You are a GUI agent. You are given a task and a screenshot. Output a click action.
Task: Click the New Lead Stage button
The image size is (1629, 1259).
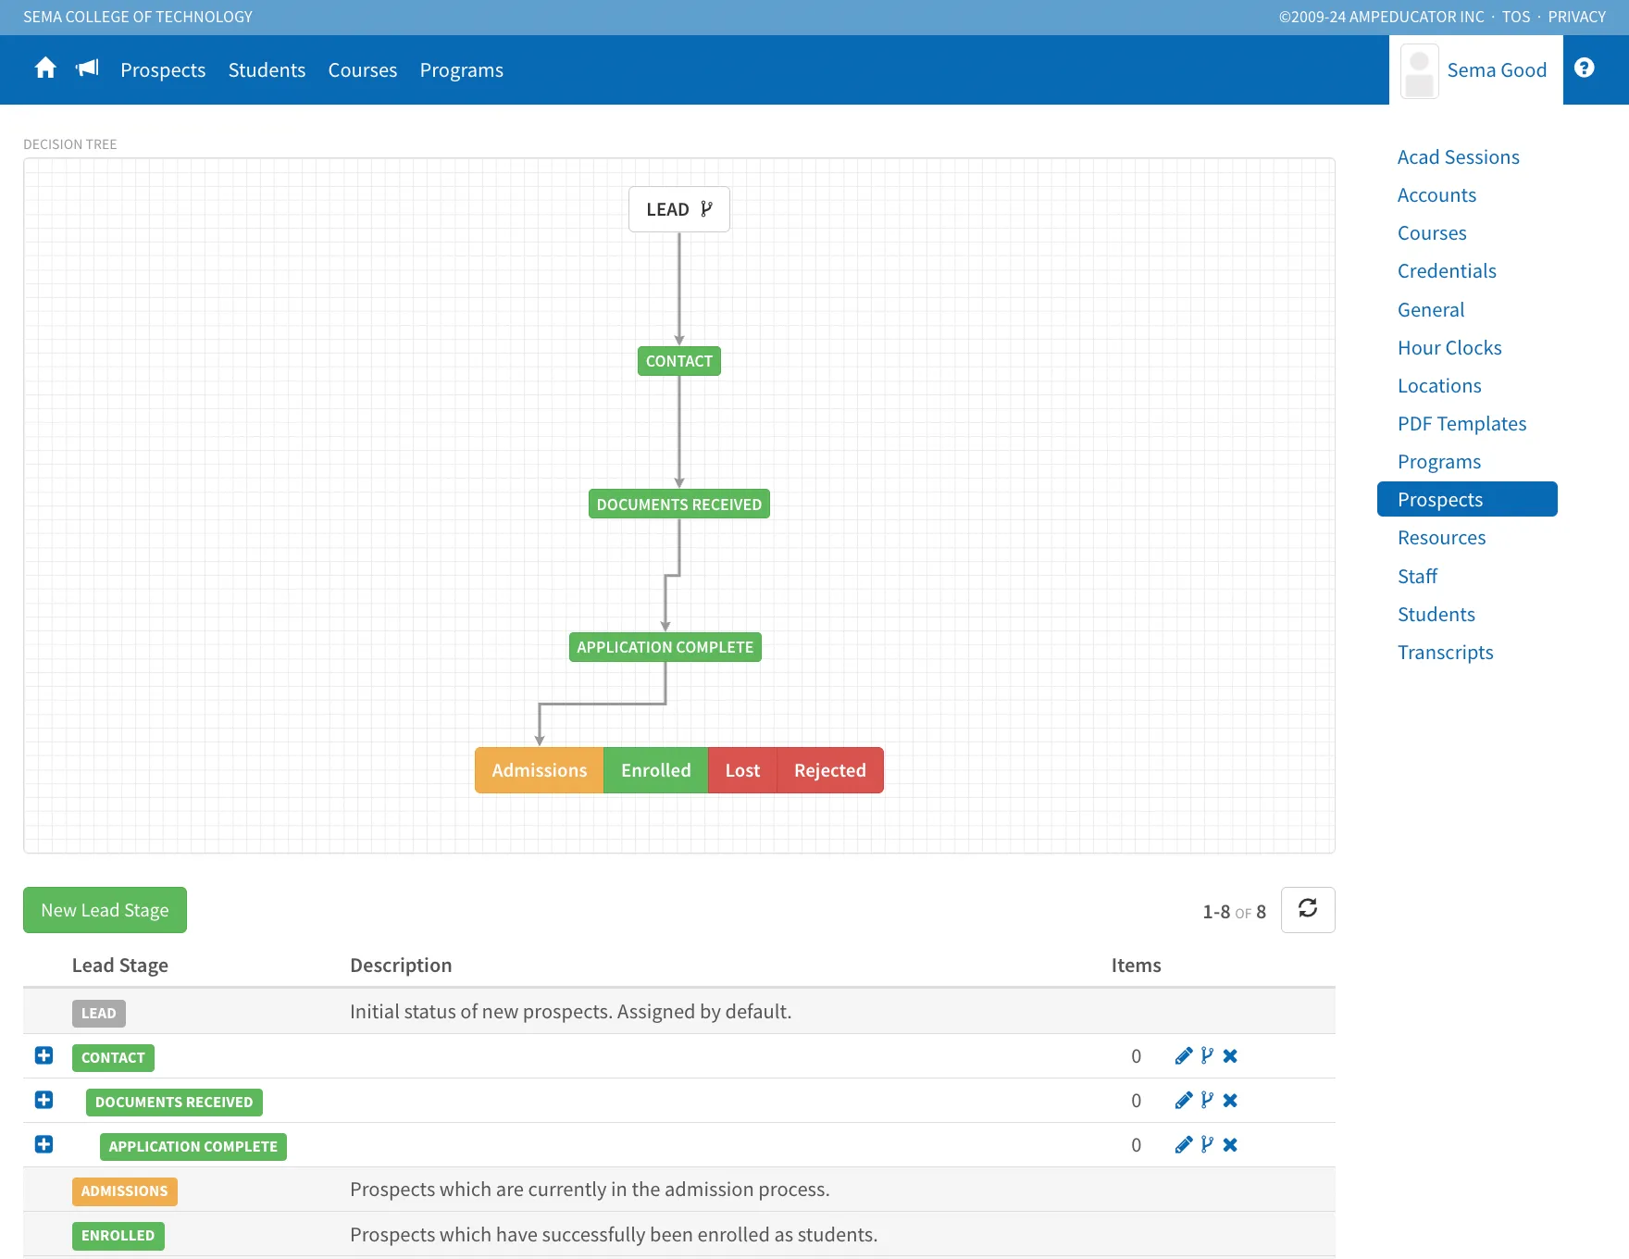(x=105, y=910)
